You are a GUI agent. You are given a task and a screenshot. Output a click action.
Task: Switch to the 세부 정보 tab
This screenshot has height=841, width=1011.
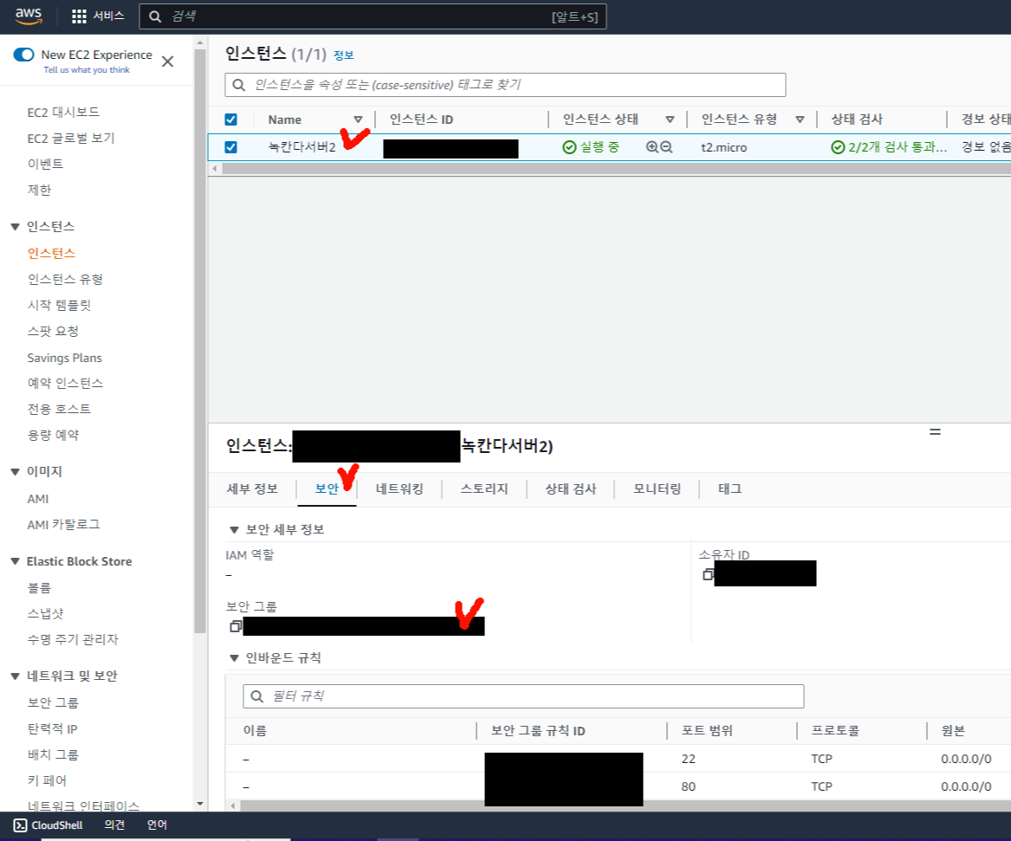(252, 489)
